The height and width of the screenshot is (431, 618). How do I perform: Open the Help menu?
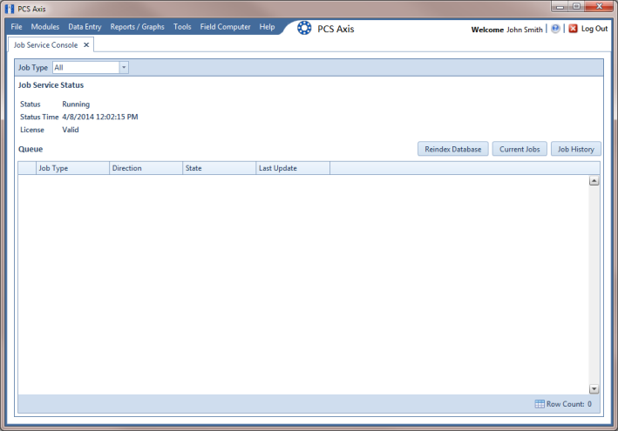coord(267,27)
